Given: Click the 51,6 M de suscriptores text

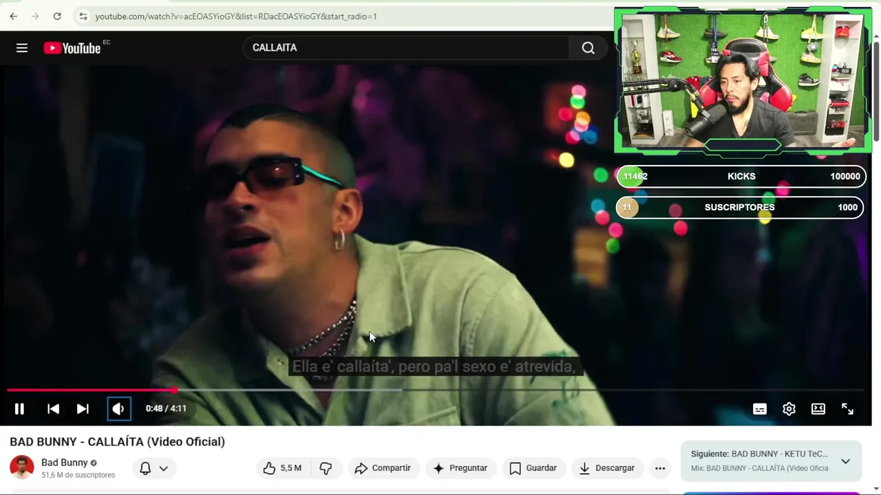Looking at the screenshot, I should click(78, 475).
